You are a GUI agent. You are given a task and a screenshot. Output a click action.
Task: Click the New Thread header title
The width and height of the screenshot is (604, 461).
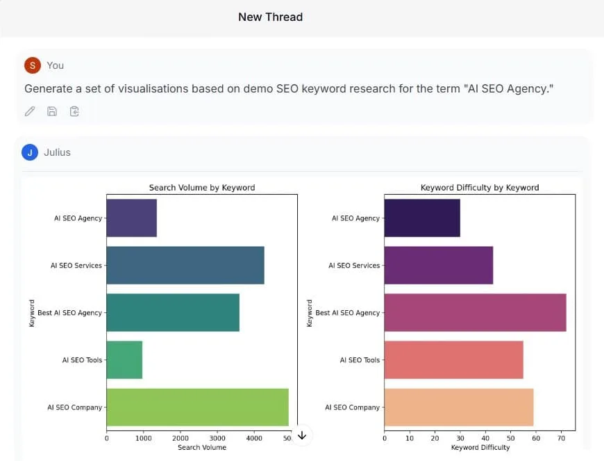[x=270, y=17]
